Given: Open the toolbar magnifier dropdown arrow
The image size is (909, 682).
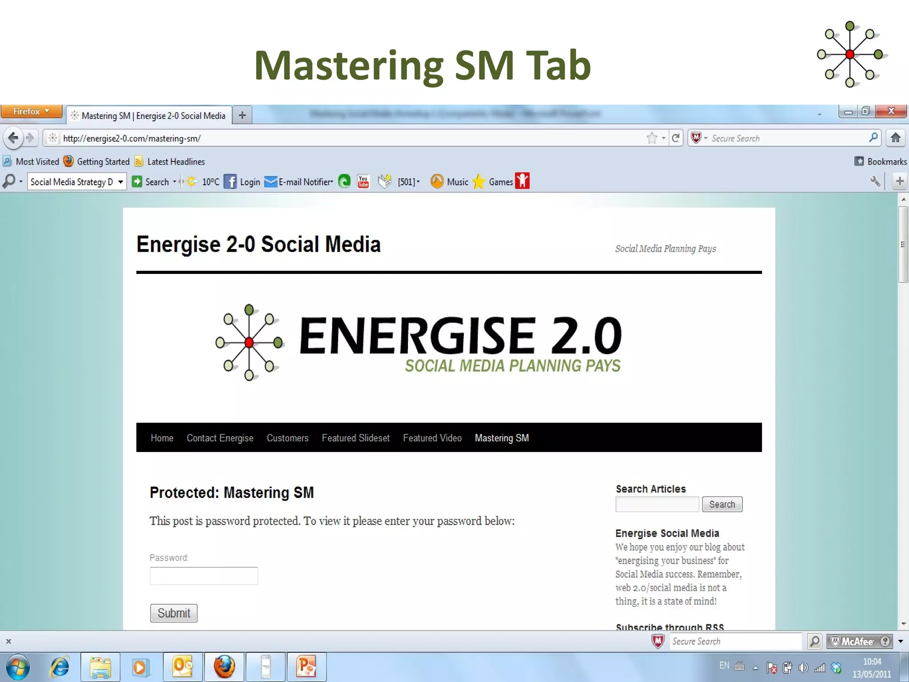Looking at the screenshot, I should 21,182.
